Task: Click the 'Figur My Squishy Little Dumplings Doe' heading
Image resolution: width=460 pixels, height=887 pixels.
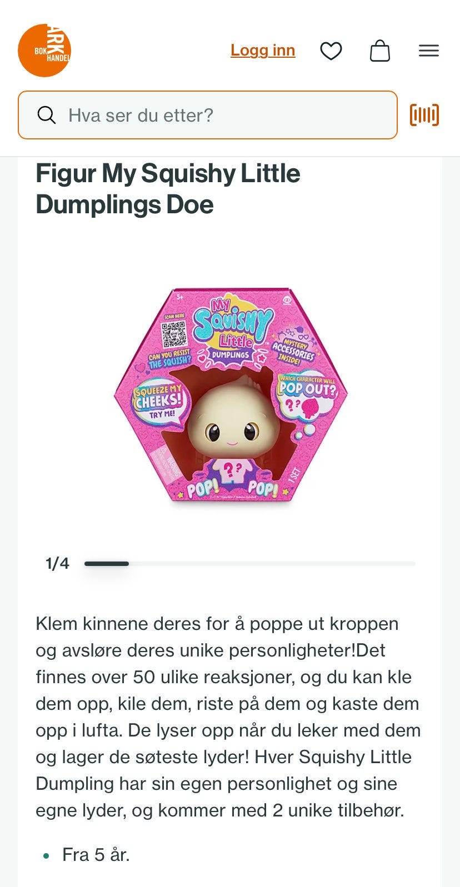Action: tap(168, 189)
